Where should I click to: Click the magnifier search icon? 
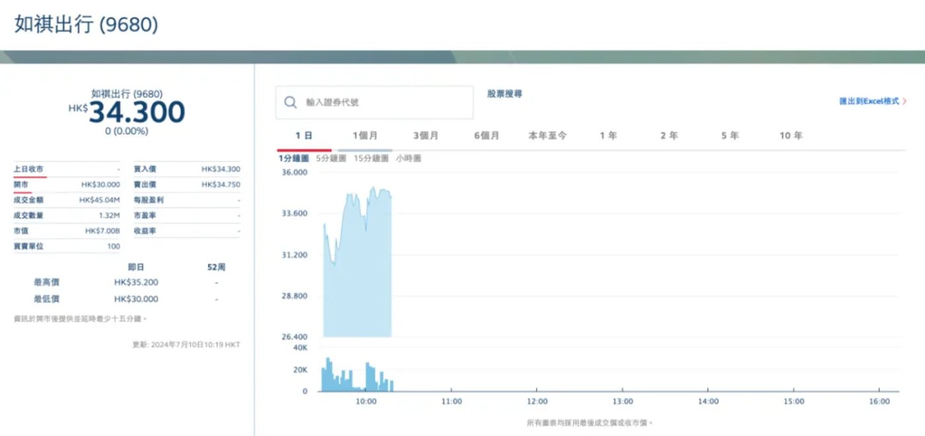(290, 102)
